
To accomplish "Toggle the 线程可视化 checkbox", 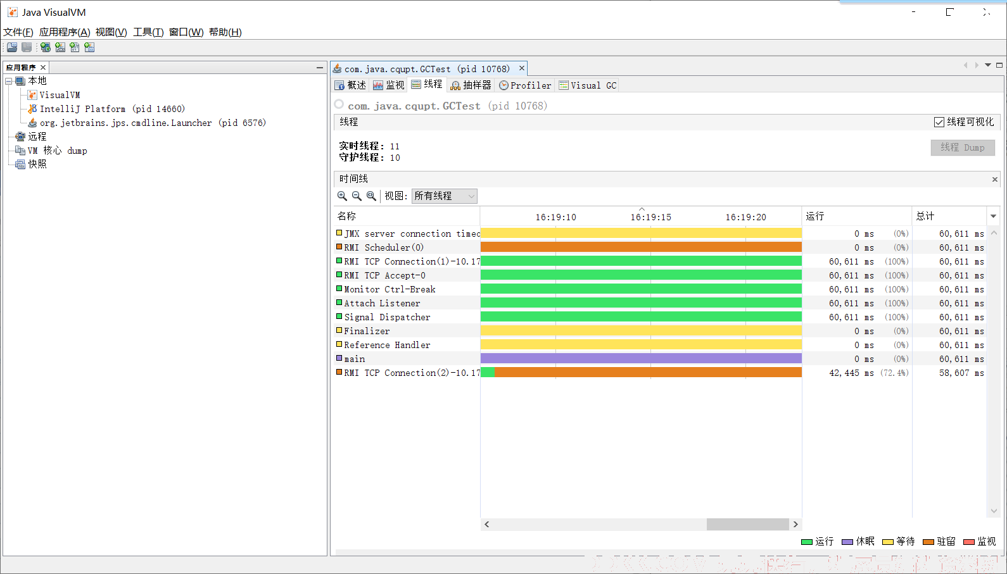I will pos(939,122).
